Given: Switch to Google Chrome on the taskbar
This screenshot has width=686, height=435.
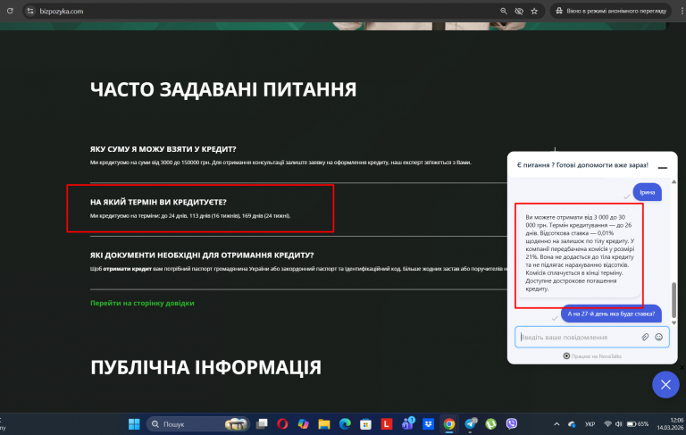Looking at the screenshot, I should point(449,424).
